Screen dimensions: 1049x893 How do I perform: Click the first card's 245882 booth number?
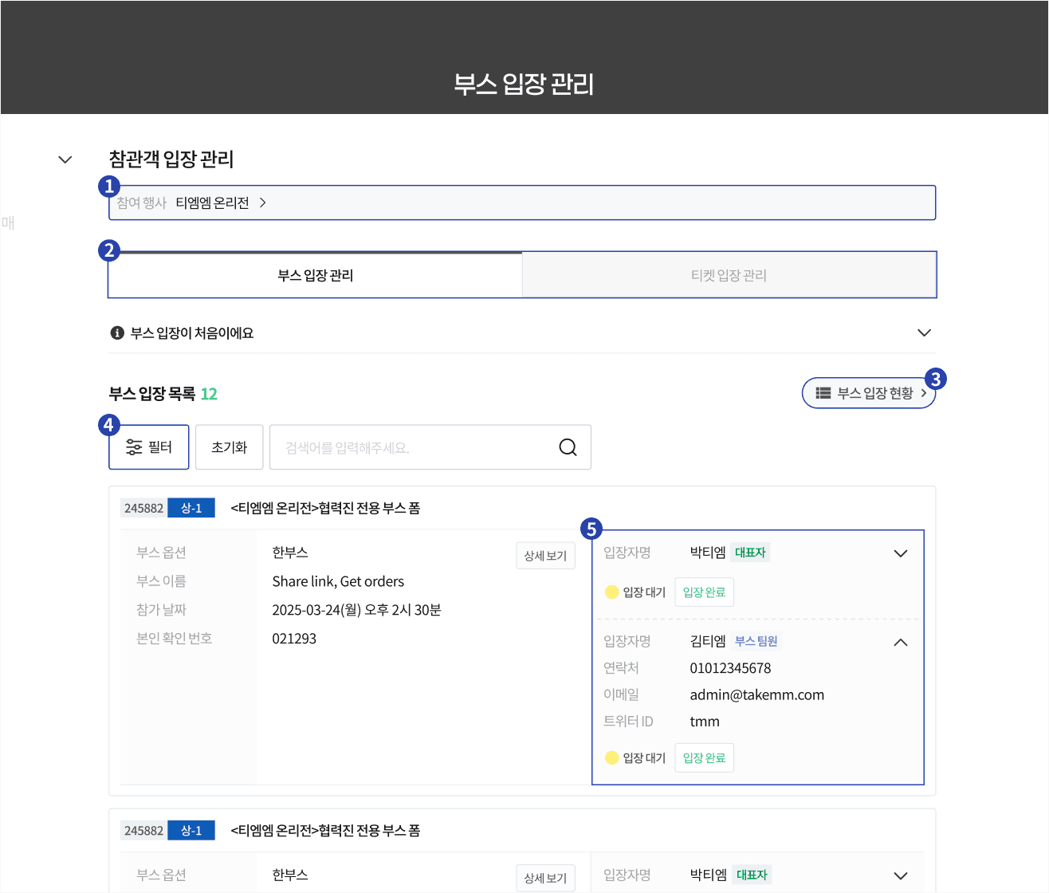(x=143, y=508)
